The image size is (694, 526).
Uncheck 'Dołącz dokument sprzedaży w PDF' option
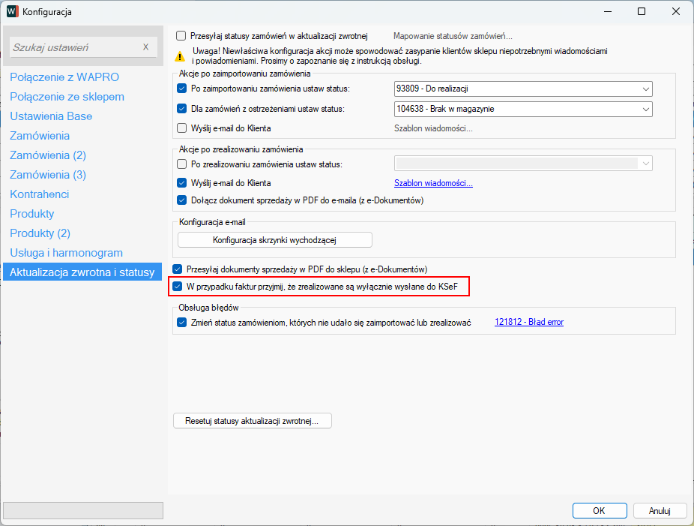click(x=181, y=200)
